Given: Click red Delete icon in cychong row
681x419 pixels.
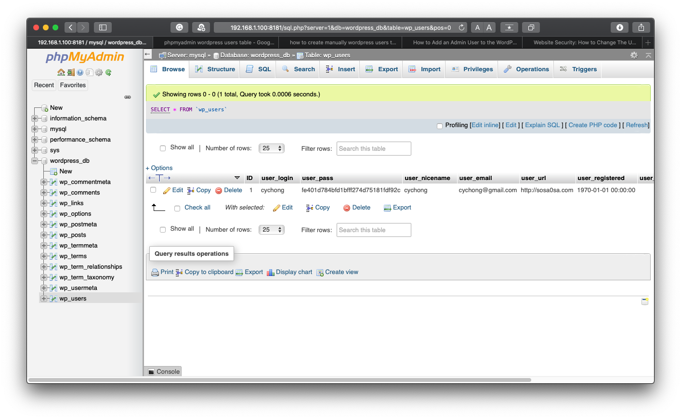Looking at the screenshot, I should [219, 191].
